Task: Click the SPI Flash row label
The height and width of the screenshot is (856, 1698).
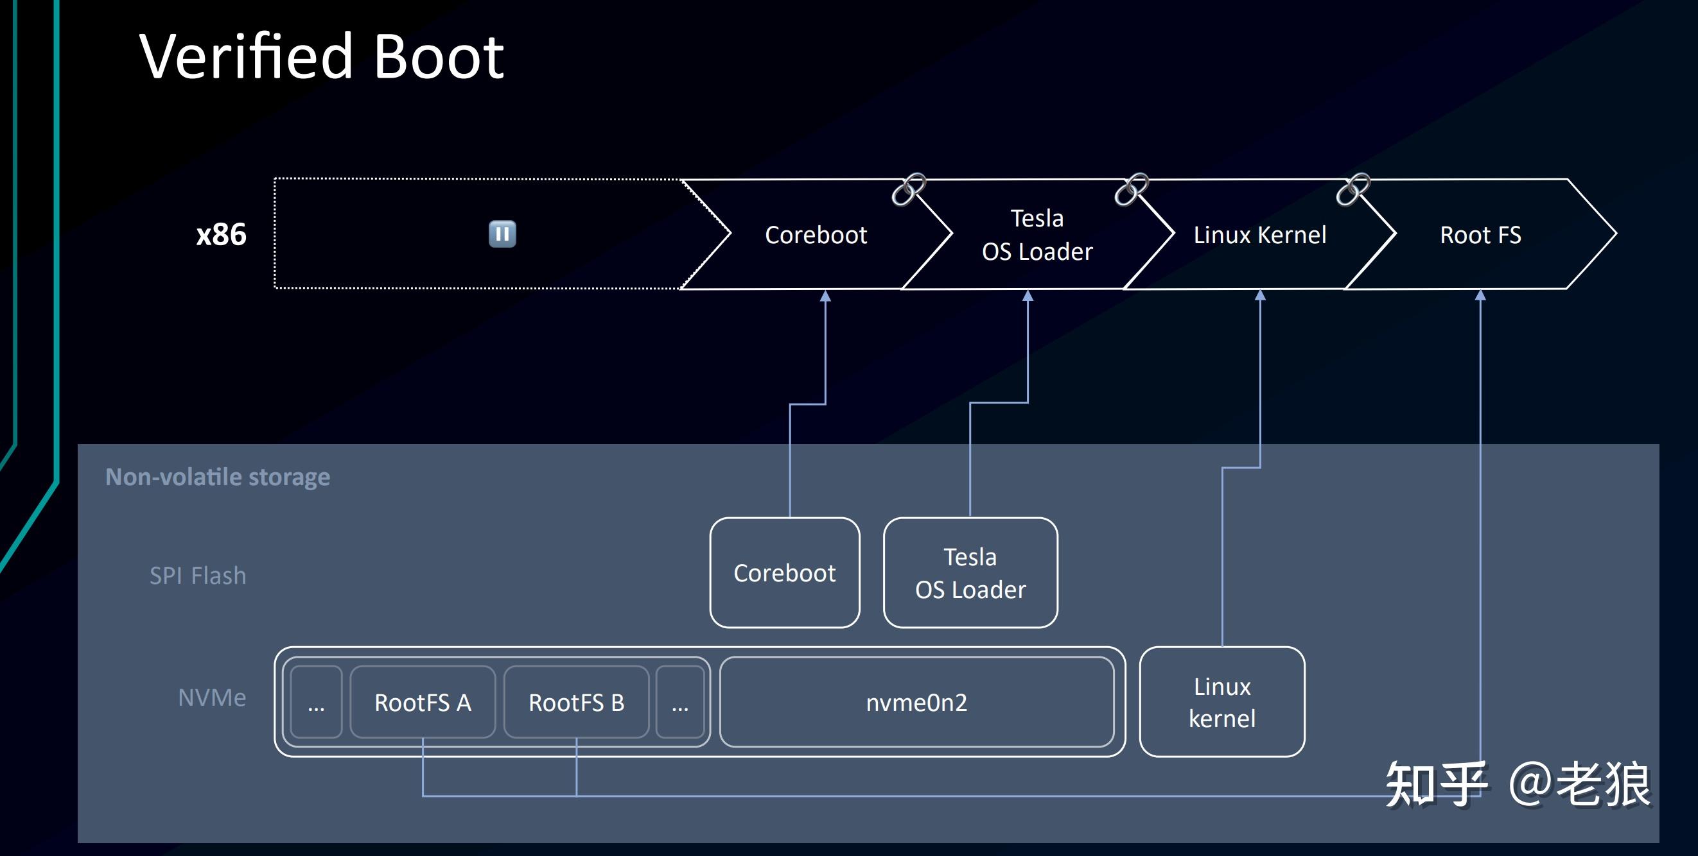Action: (198, 576)
